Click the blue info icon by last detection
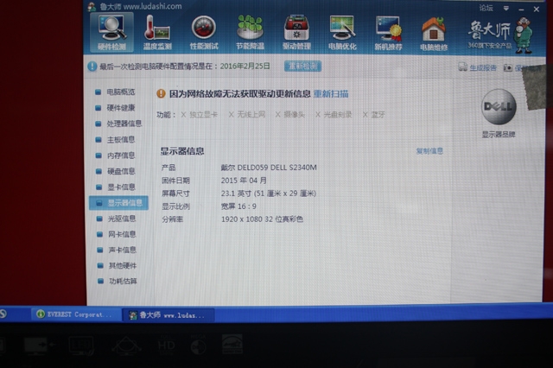This screenshot has width=553, height=368. [92, 67]
